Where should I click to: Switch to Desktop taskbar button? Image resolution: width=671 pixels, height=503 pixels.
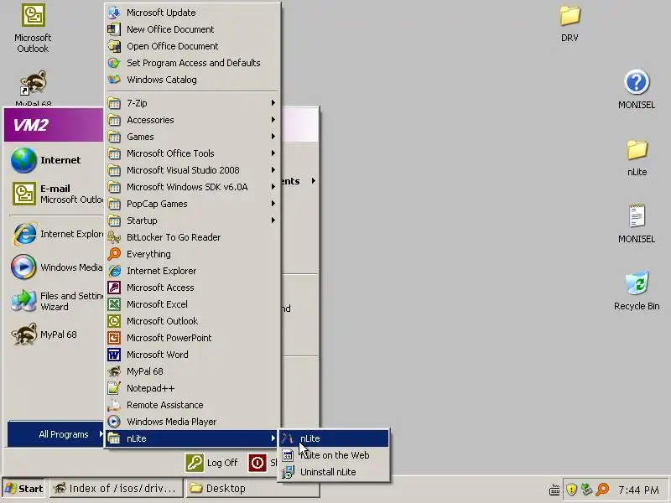click(x=252, y=489)
